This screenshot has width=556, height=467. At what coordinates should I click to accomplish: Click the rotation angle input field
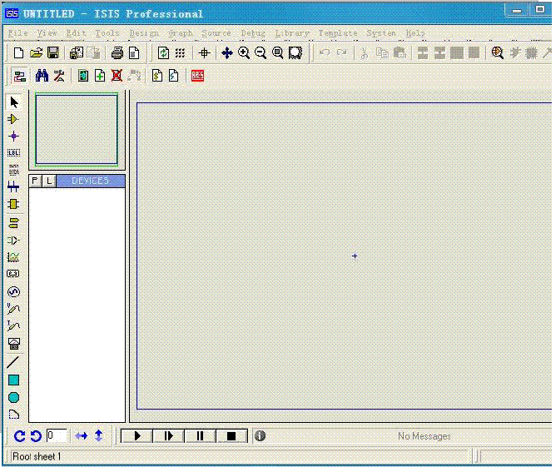tap(57, 435)
